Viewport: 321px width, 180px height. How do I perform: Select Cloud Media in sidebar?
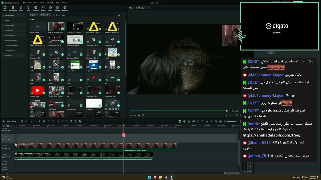[9, 30]
